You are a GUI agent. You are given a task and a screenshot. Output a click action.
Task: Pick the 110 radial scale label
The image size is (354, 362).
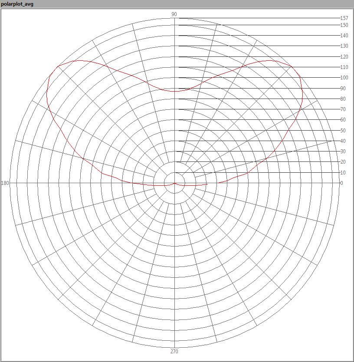[344, 67]
